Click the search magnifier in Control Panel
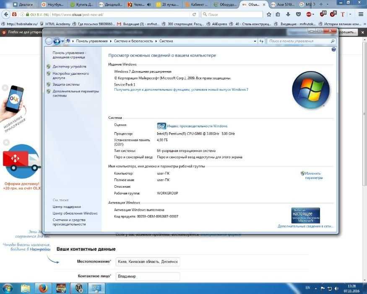Image resolution: width=367 pixels, height=294 pixels. click(x=333, y=41)
